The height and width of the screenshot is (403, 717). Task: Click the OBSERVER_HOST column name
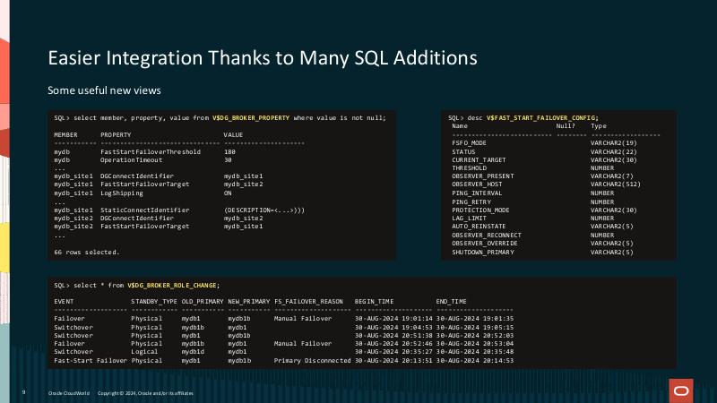point(477,184)
